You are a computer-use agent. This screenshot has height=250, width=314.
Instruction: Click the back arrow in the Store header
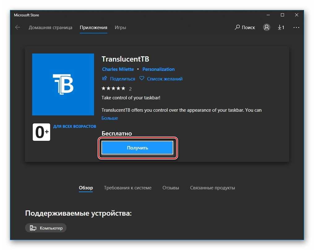pyautogui.click(x=18, y=27)
